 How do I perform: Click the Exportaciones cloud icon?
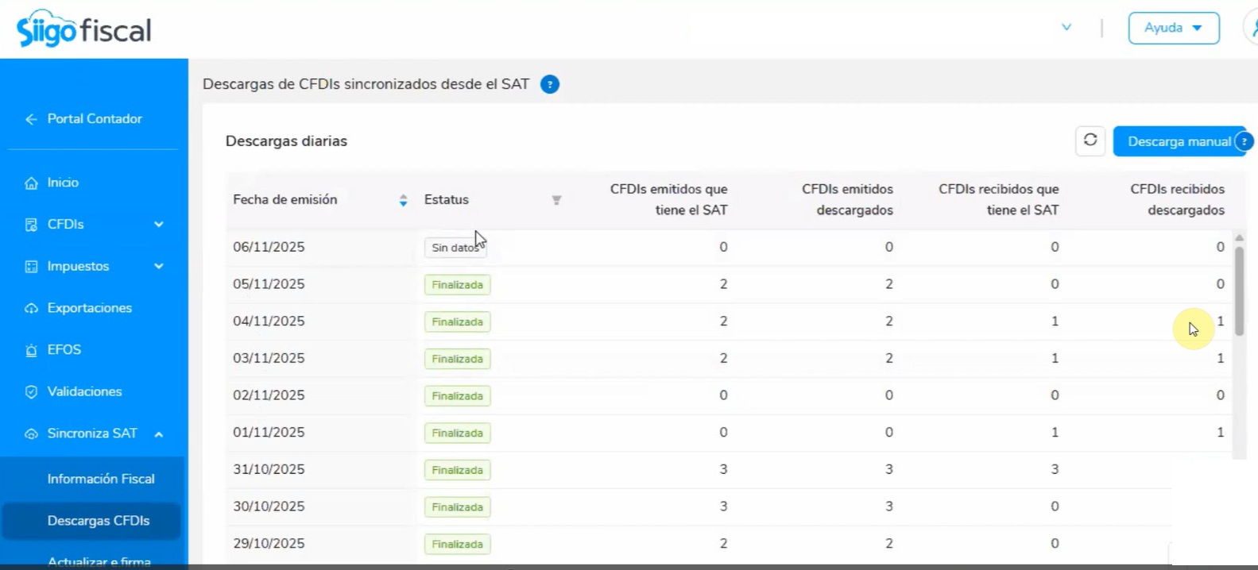tap(31, 308)
